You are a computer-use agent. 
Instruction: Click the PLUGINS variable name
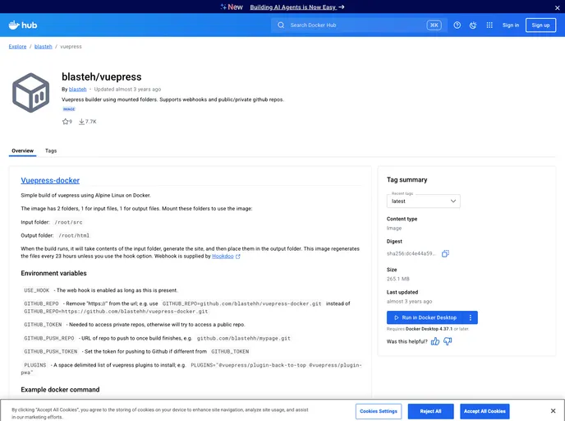point(35,365)
